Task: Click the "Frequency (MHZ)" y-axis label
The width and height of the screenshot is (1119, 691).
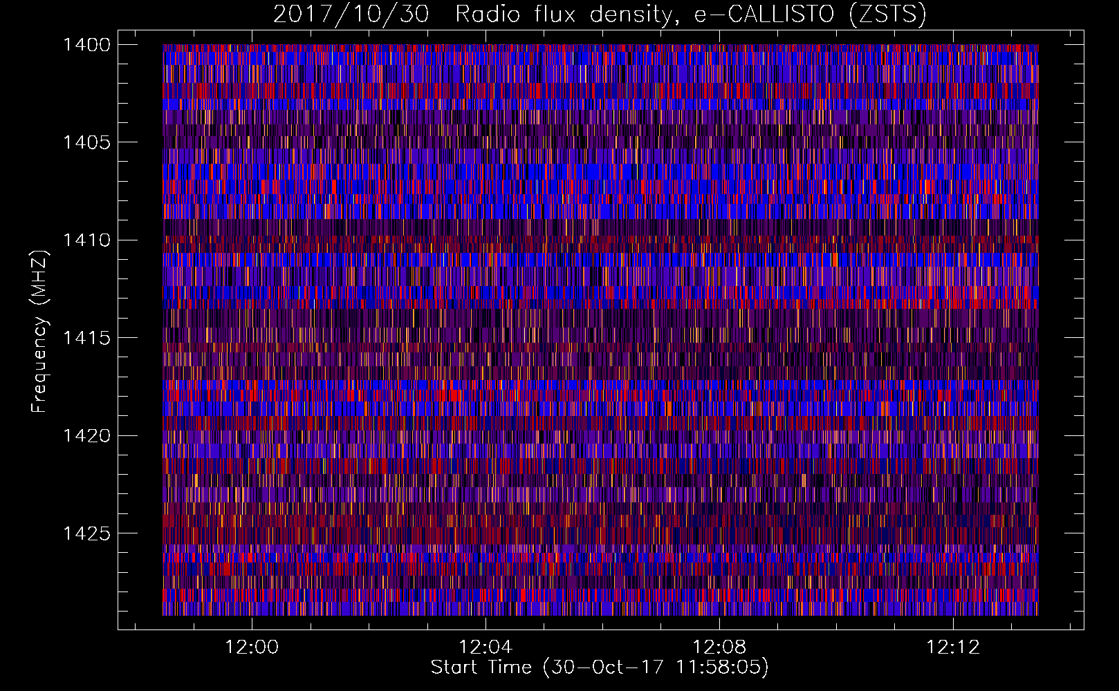Action: pos(40,332)
